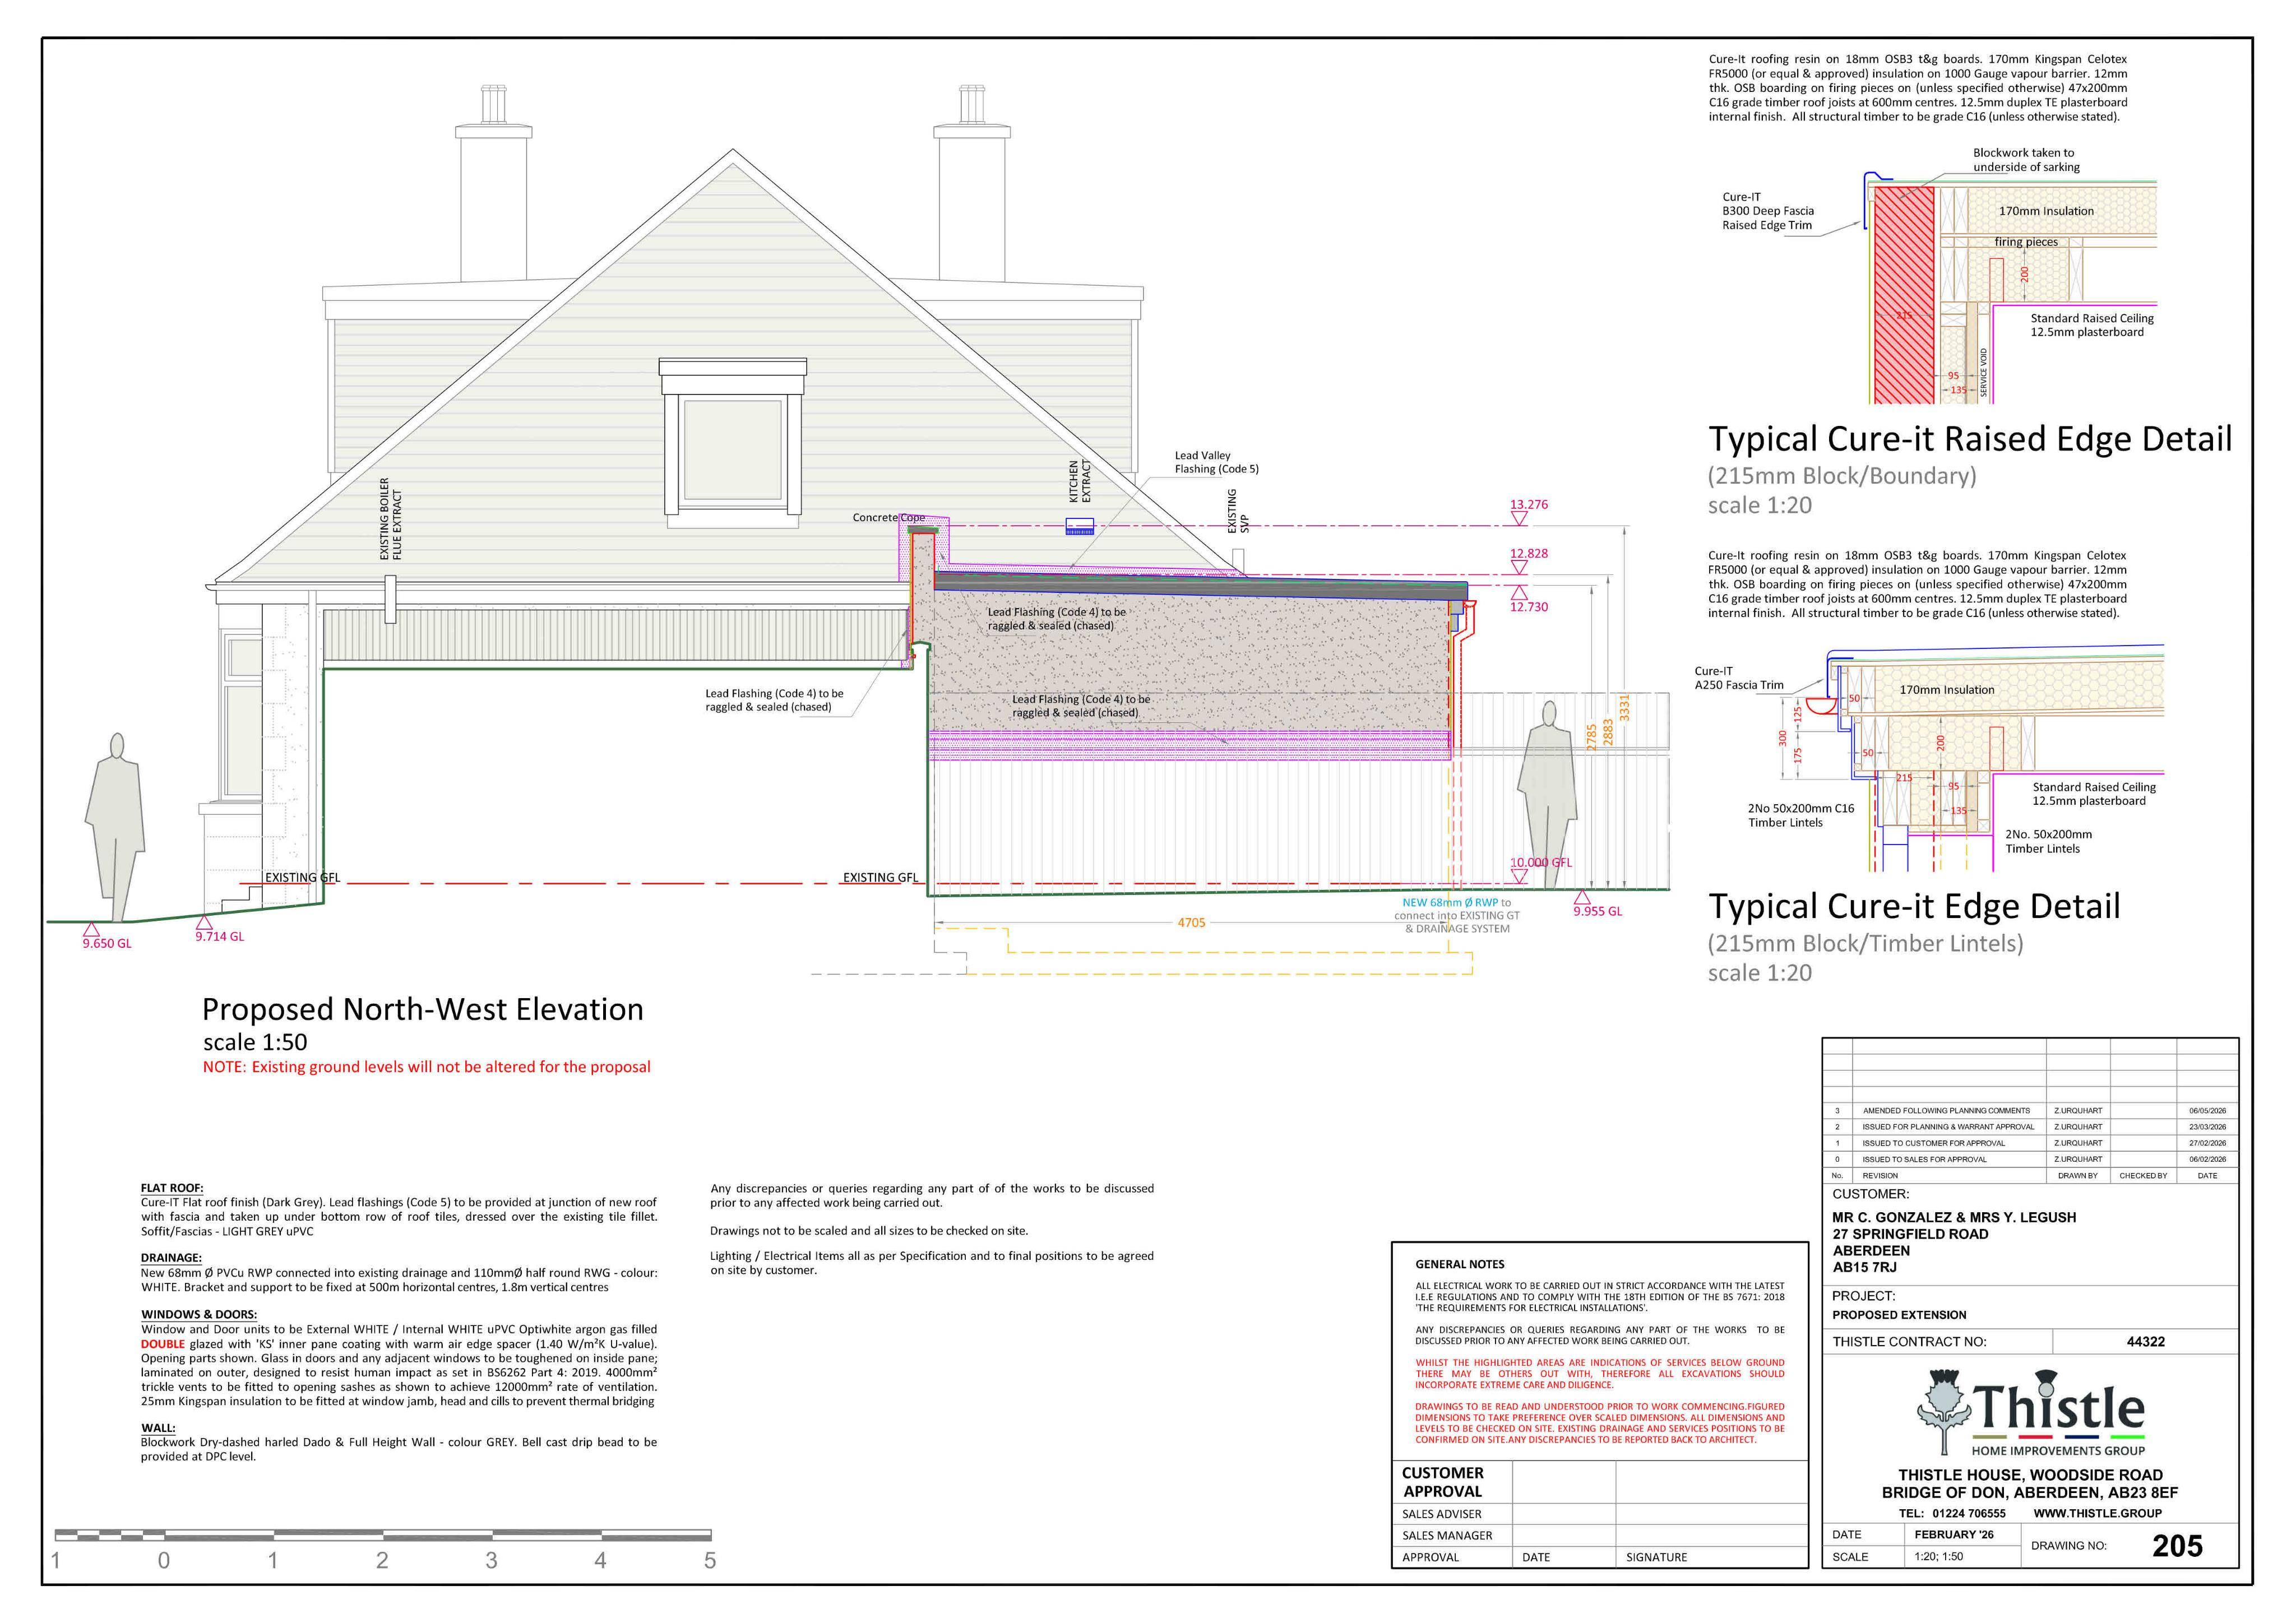This screenshot has width=2296, height=1623.
Task: Click the orange '3331' vertical dimension
Action: pyautogui.click(x=1624, y=707)
